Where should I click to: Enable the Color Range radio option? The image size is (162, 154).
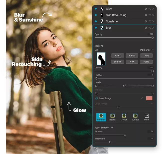(96, 98)
